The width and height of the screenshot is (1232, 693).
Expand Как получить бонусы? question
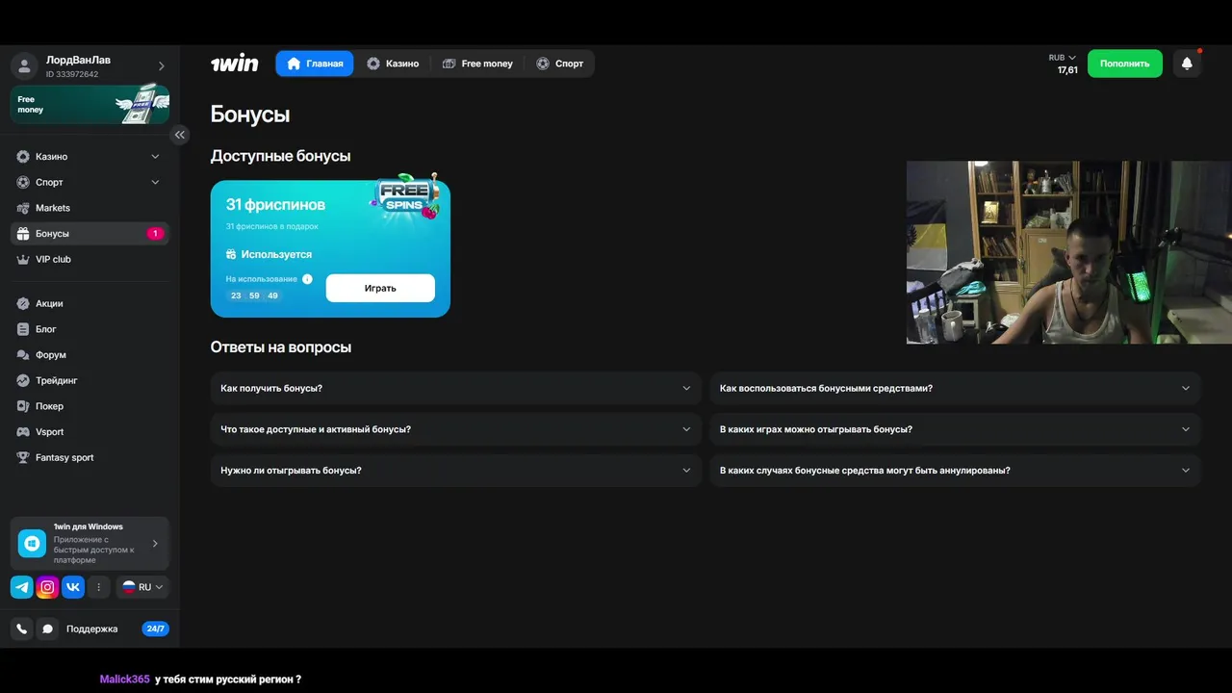(x=456, y=388)
